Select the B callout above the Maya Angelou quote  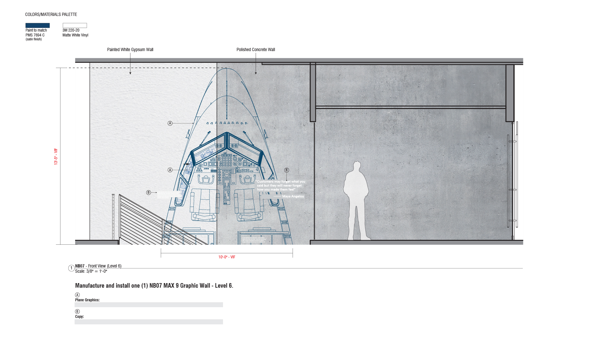(x=286, y=170)
